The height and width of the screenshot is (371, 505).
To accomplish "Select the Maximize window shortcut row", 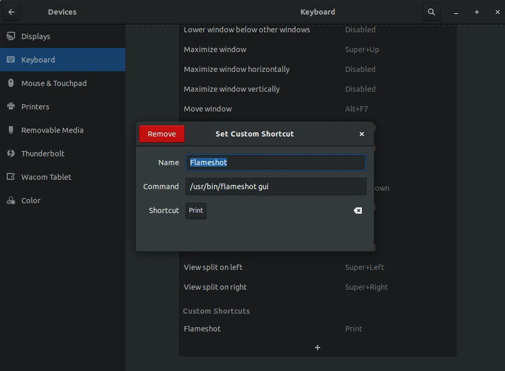I will (318, 50).
